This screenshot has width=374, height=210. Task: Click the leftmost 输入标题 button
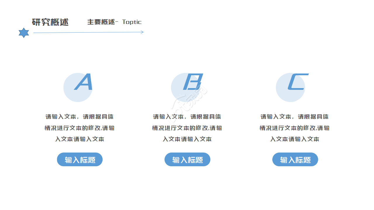pos(79,160)
